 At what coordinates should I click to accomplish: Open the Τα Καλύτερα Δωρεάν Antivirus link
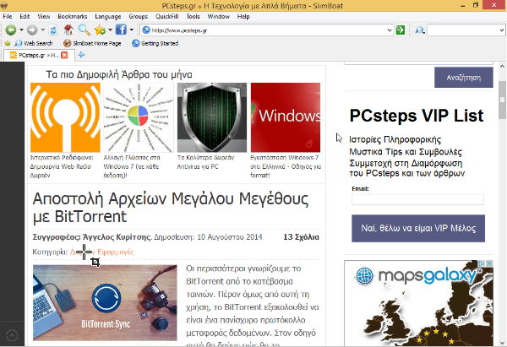[205, 162]
